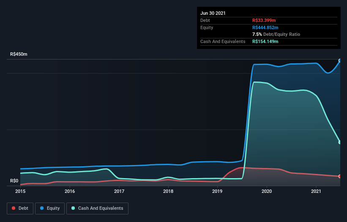
Task: Toggle the Equity series legend button
Action: coord(50,208)
